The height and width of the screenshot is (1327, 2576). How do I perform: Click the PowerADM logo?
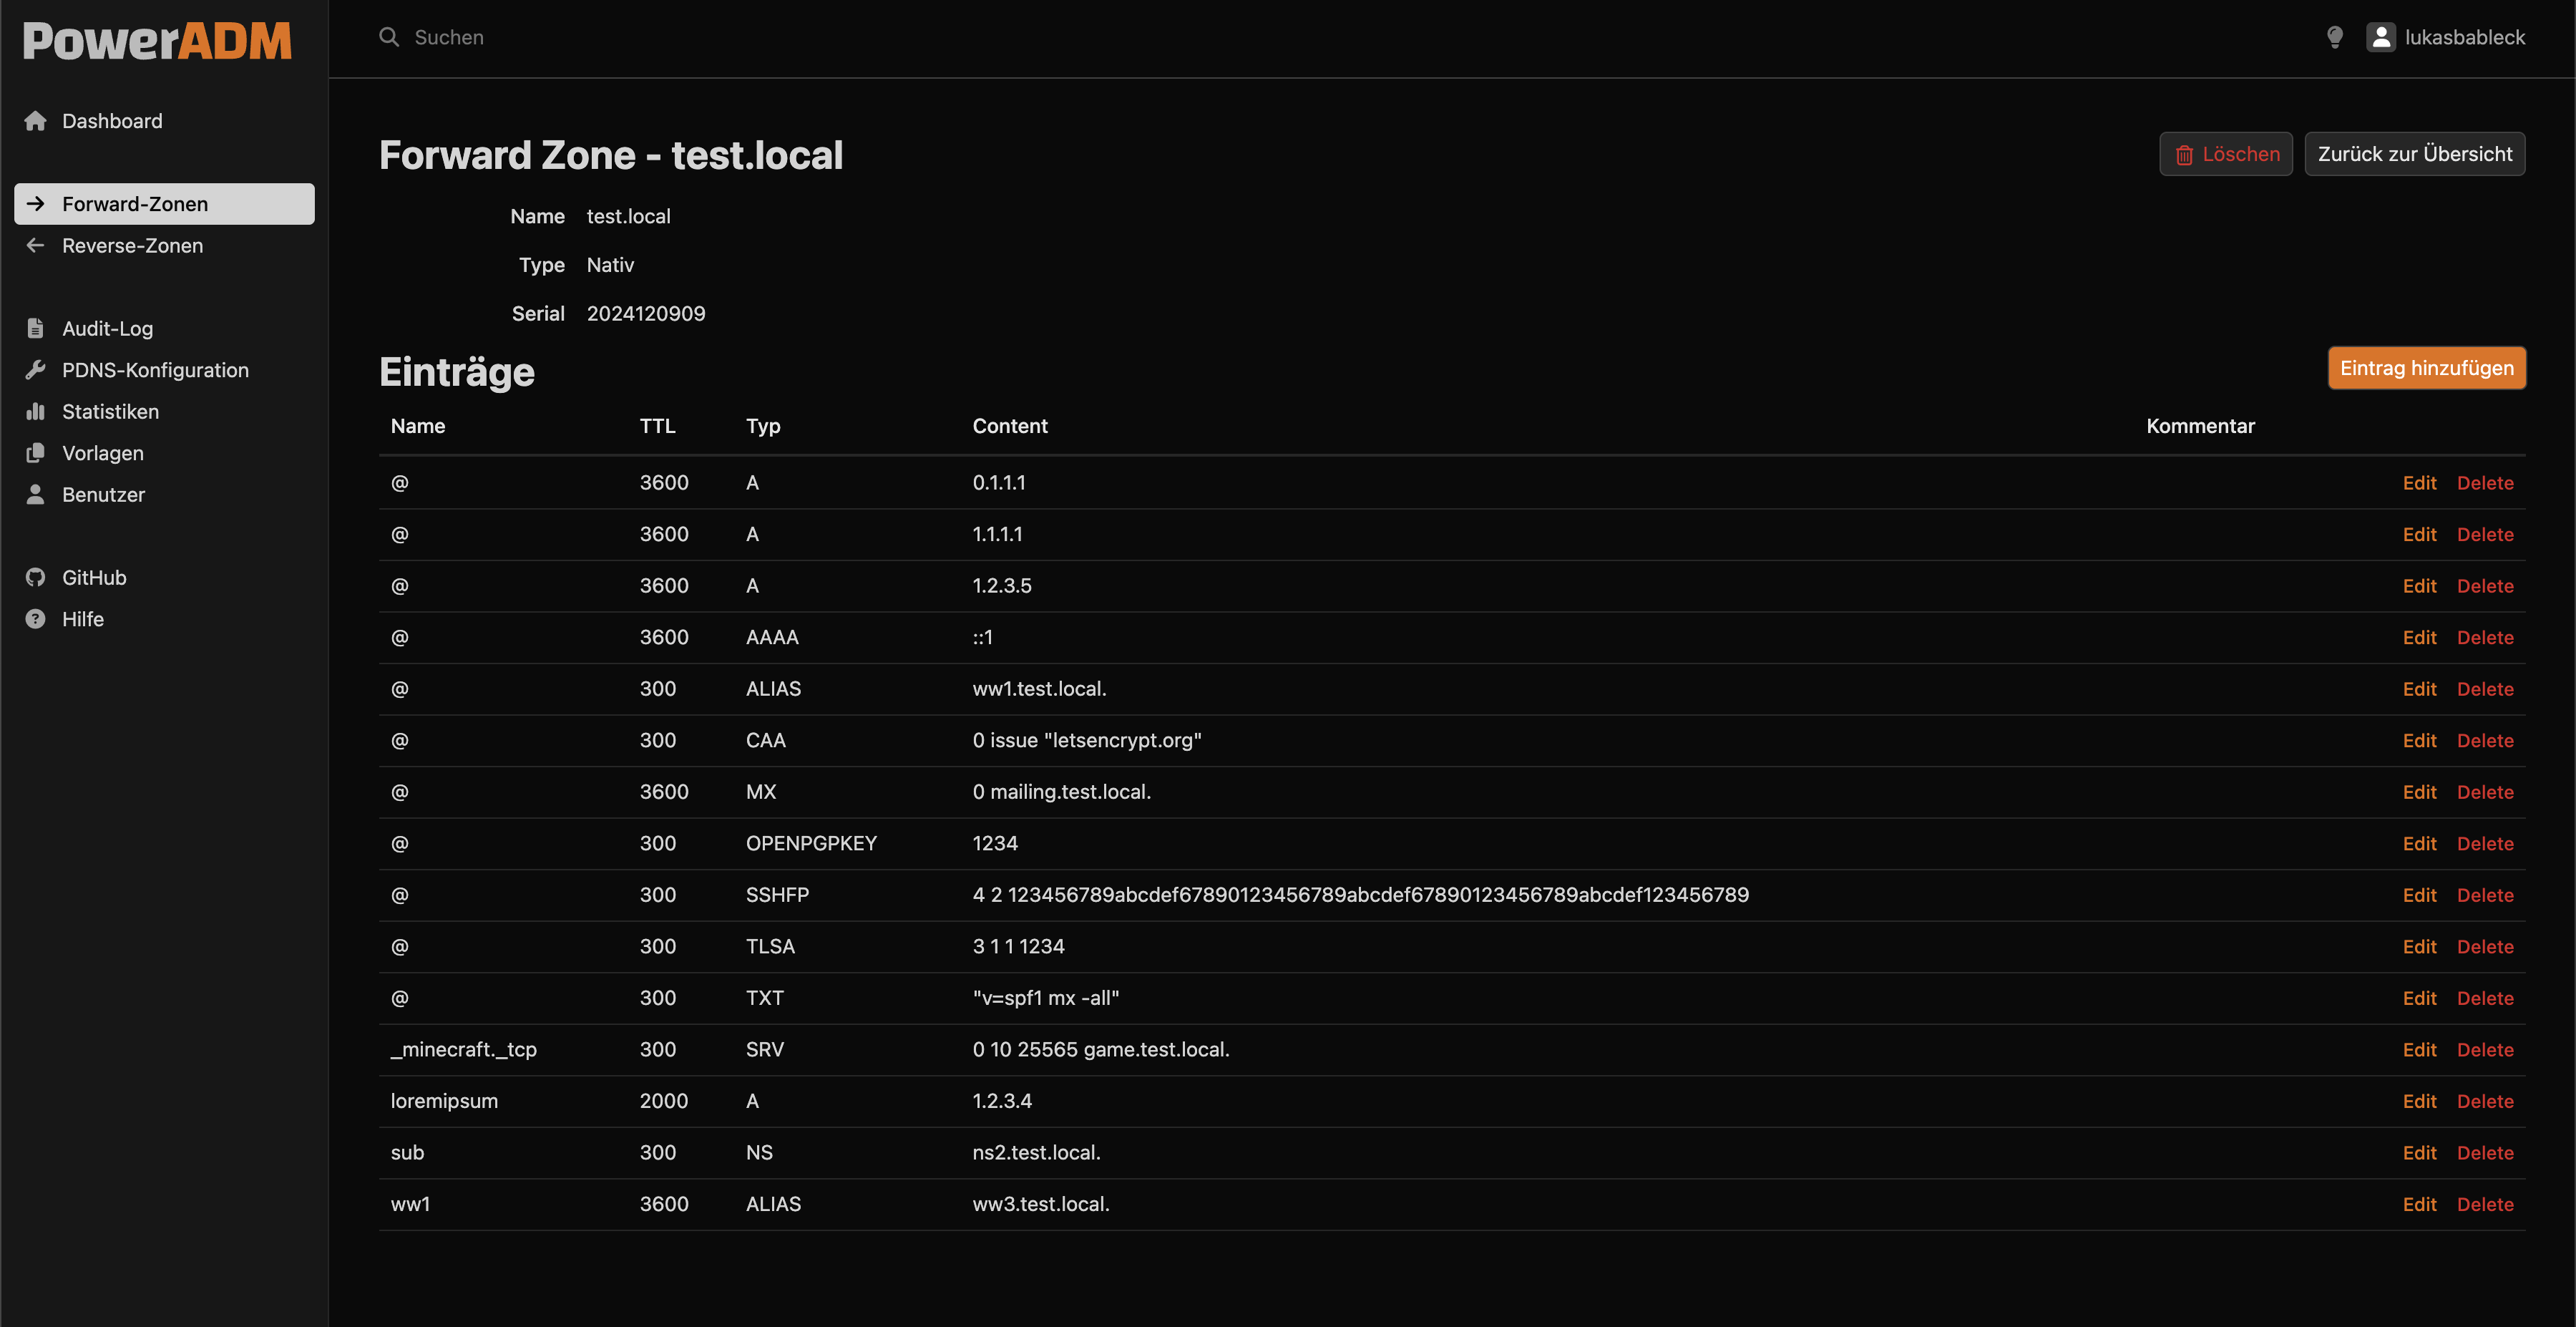tap(157, 41)
